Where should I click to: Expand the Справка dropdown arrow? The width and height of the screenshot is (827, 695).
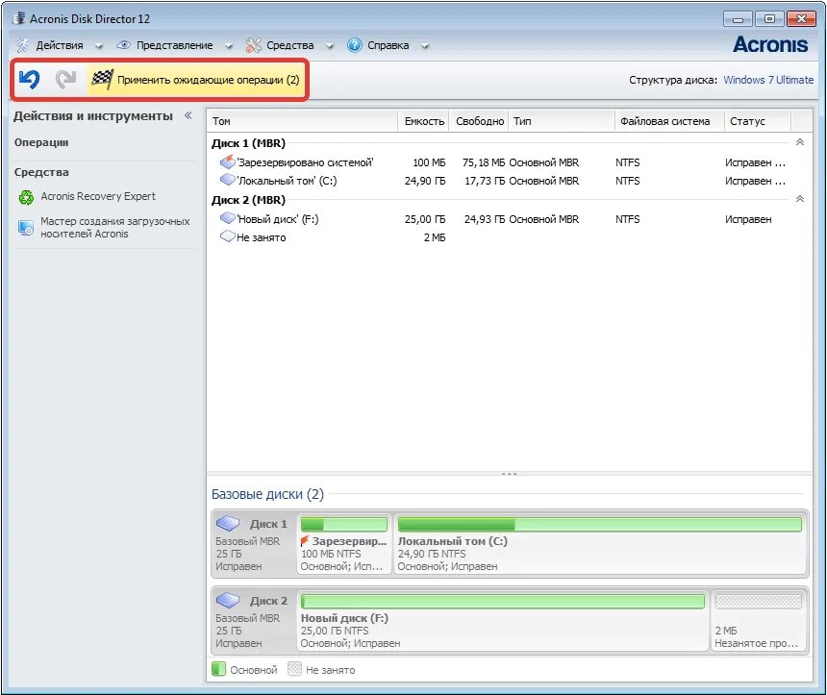425,46
